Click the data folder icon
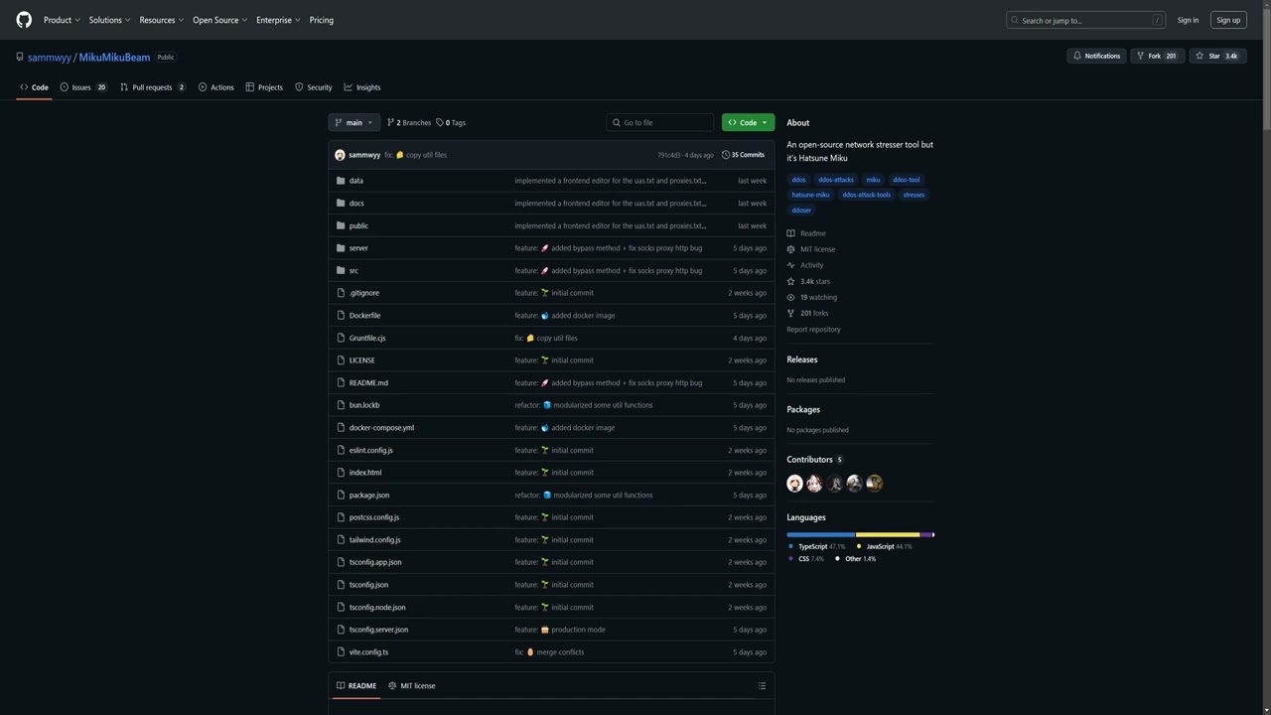The image size is (1271, 715). coord(341,181)
